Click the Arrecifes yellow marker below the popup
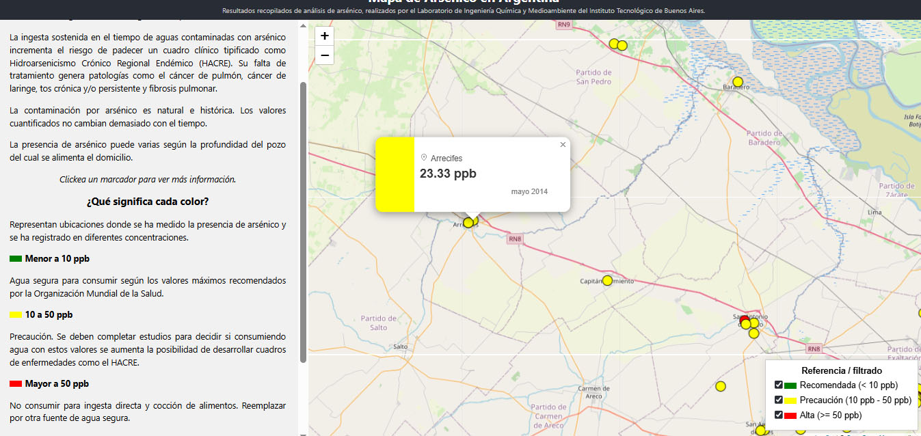The width and height of the screenshot is (921, 436). pyautogui.click(x=468, y=223)
